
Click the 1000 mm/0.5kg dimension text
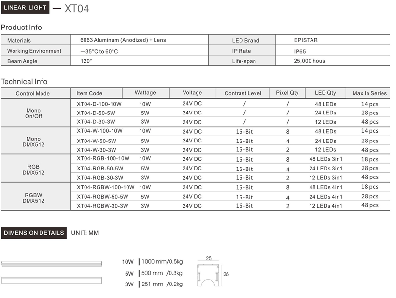point(162,262)
